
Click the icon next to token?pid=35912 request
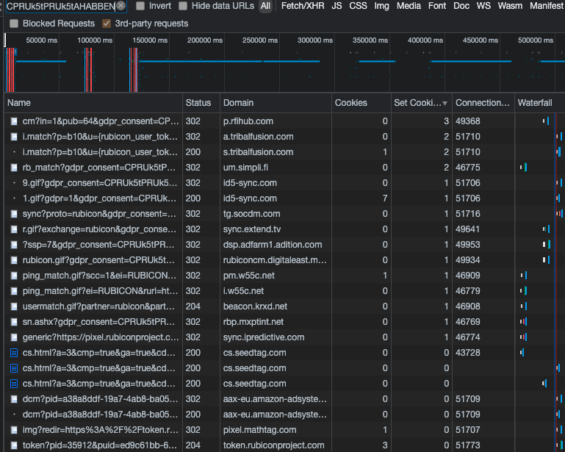13,445
